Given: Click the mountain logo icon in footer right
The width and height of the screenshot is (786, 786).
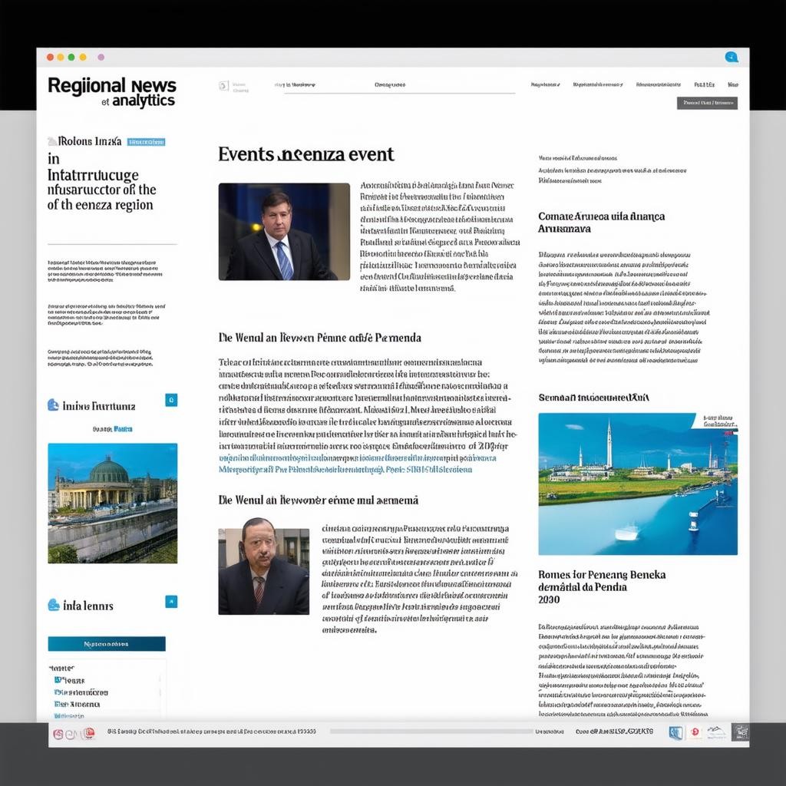Looking at the screenshot, I should 716,732.
